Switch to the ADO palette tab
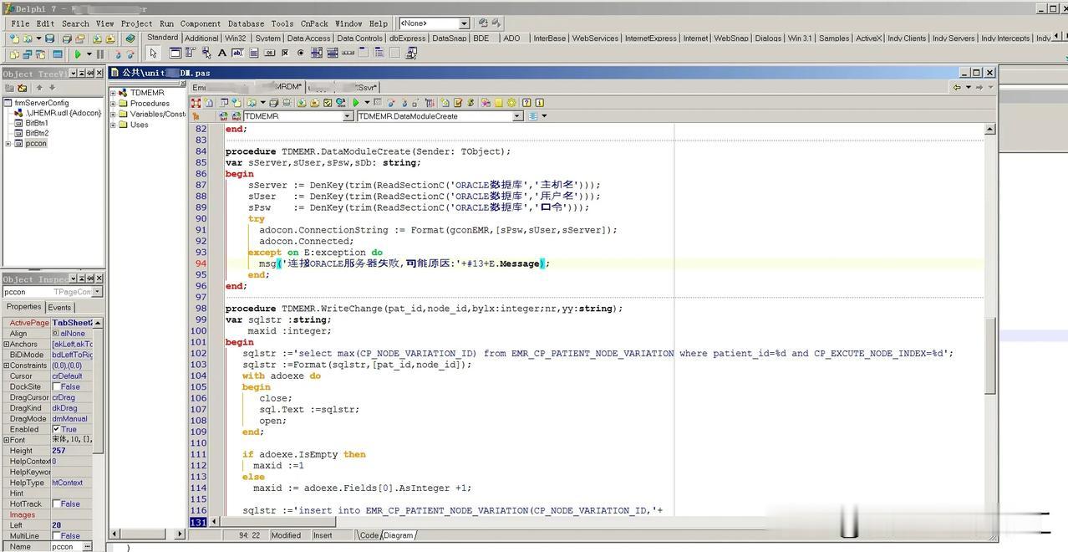 pyautogui.click(x=511, y=38)
